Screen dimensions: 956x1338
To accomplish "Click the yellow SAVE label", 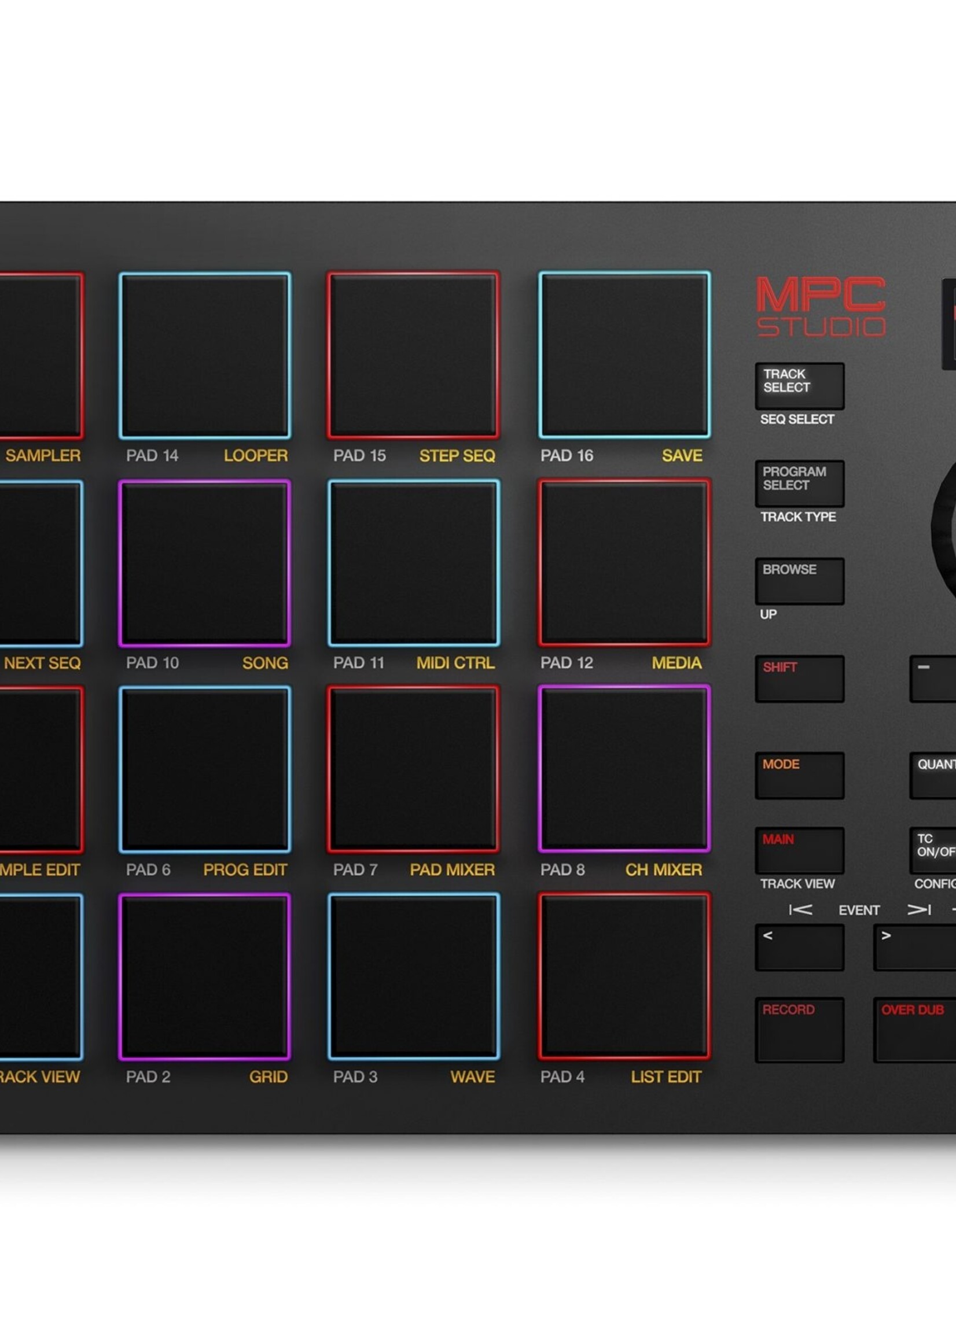I will [x=682, y=455].
